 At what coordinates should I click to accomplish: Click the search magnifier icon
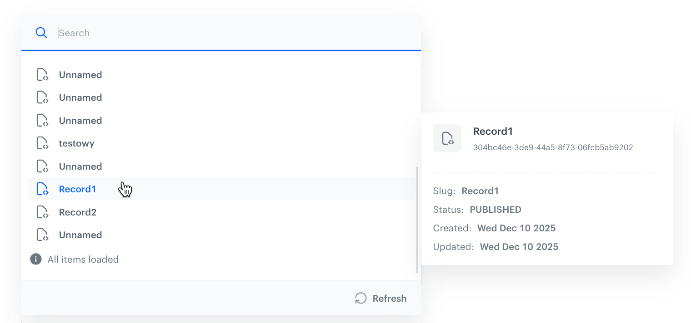pos(41,33)
